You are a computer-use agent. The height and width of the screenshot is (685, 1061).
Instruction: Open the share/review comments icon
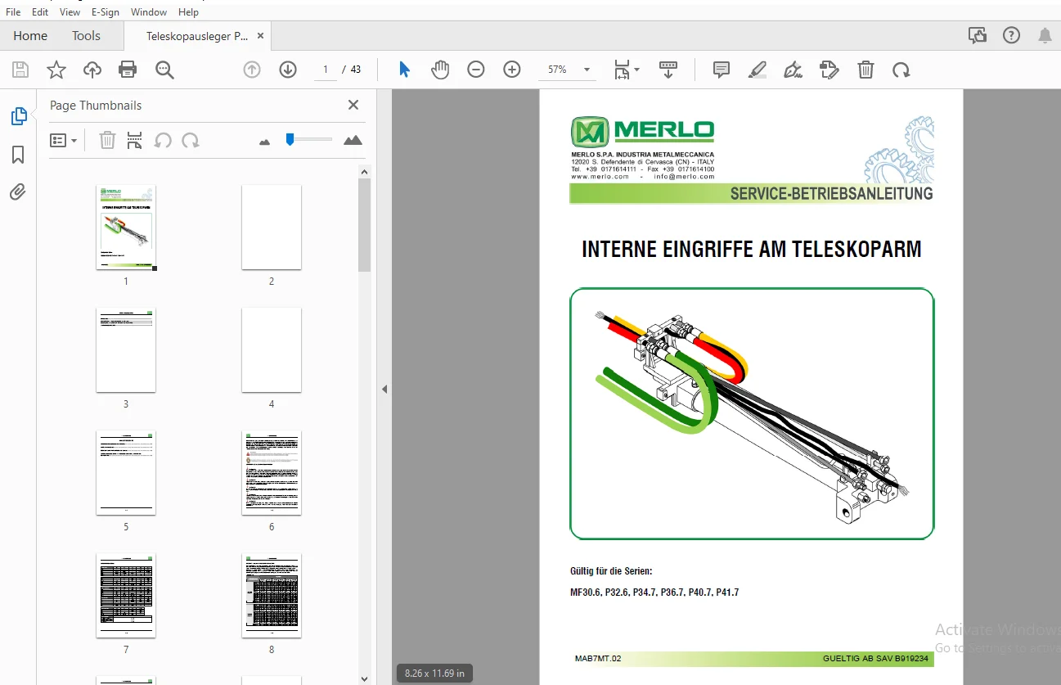977,35
